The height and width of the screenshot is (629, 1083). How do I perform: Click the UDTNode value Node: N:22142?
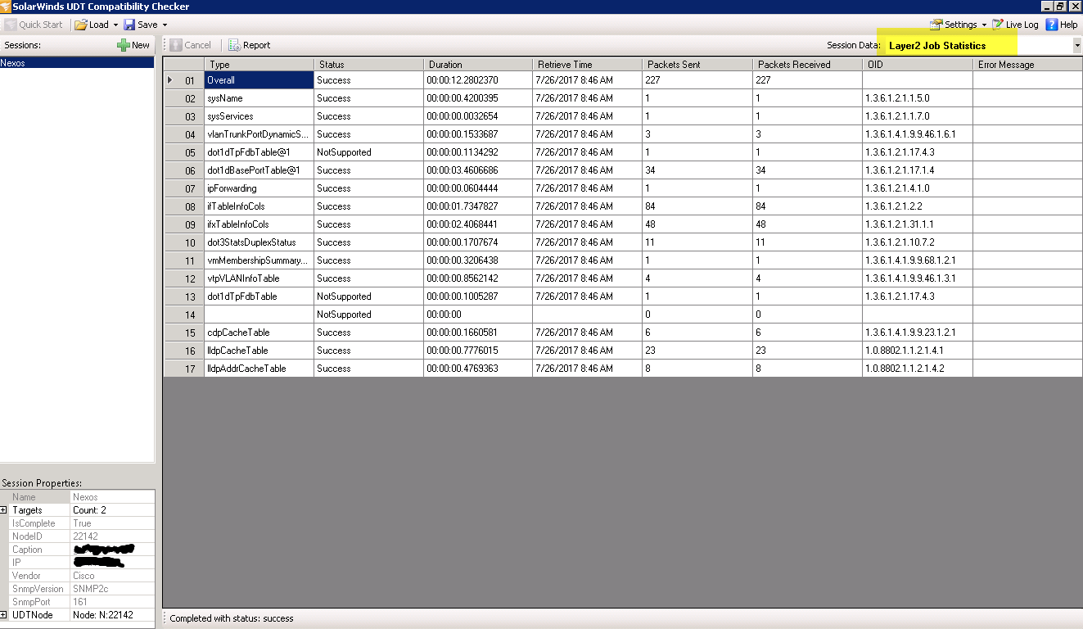pos(112,614)
